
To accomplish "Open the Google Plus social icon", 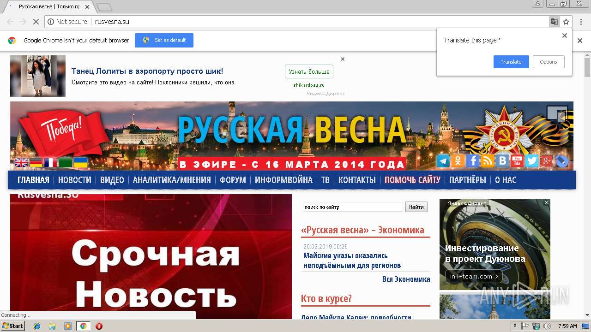I will pyautogui.click(x=547, y=161).
